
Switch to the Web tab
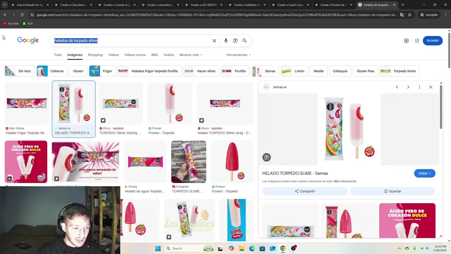pos(154,55)
